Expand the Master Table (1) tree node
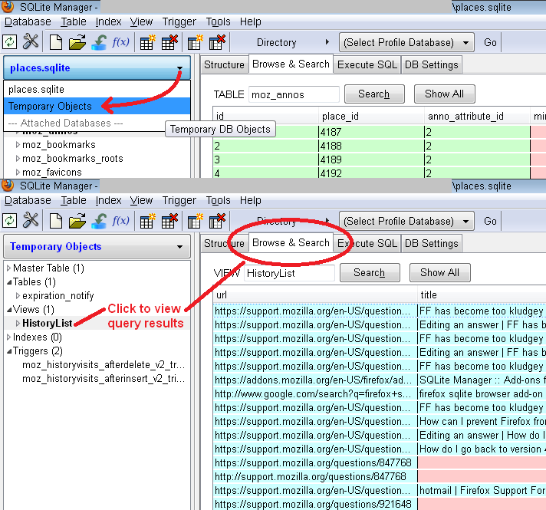The width and height of the screenshot is (546, 510). click(x=8, y=268)
